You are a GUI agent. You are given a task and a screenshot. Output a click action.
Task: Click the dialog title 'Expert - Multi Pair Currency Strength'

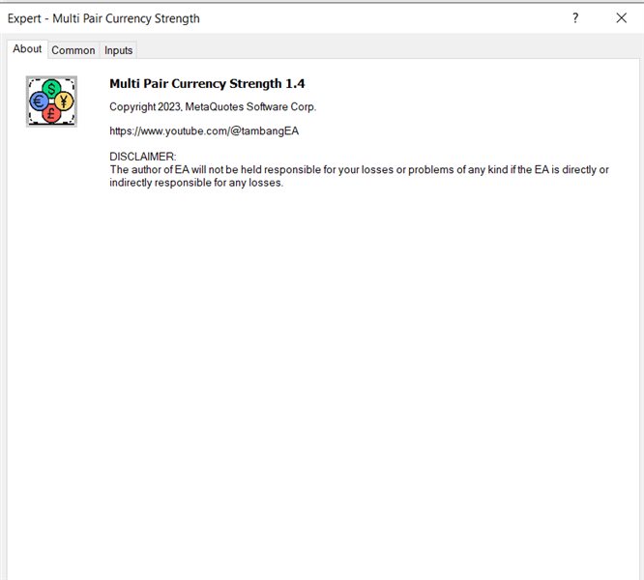coord(103,18)
